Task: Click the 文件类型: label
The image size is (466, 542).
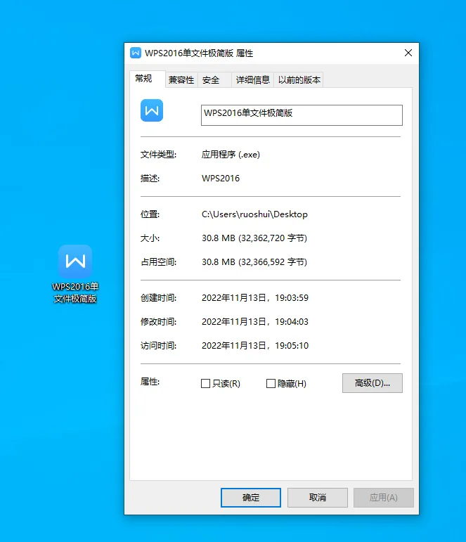Action: pos(158,155)
